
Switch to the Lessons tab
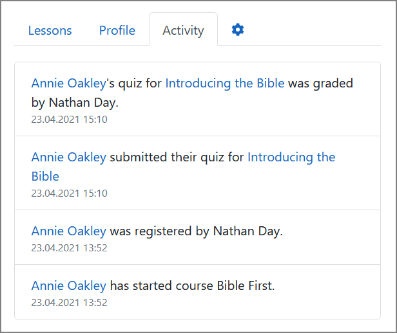click(50, 30)
